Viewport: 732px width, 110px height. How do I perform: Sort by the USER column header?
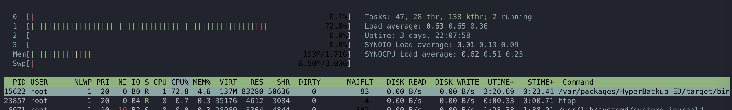(x=39, y=82)
